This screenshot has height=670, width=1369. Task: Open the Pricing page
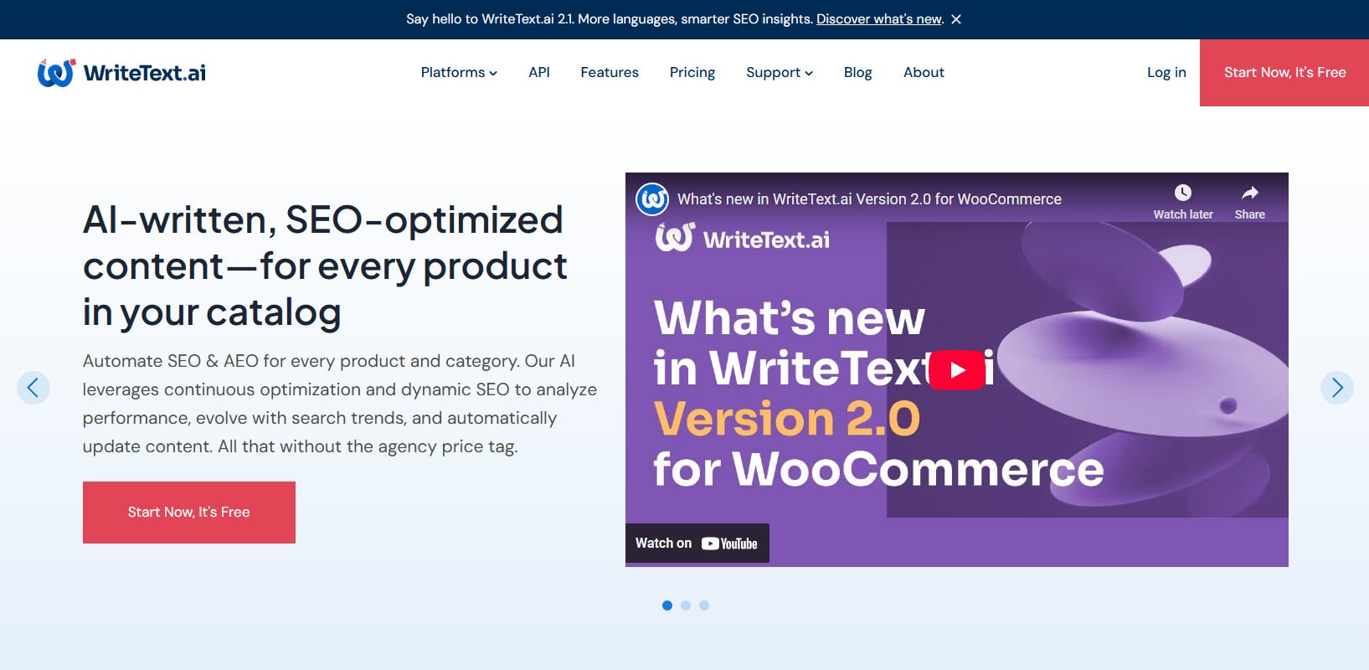(692, 73)
